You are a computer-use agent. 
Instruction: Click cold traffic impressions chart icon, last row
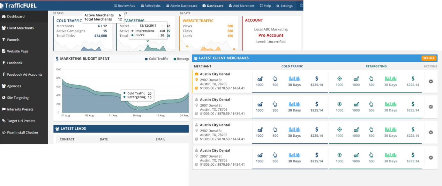tap(260, 155)
